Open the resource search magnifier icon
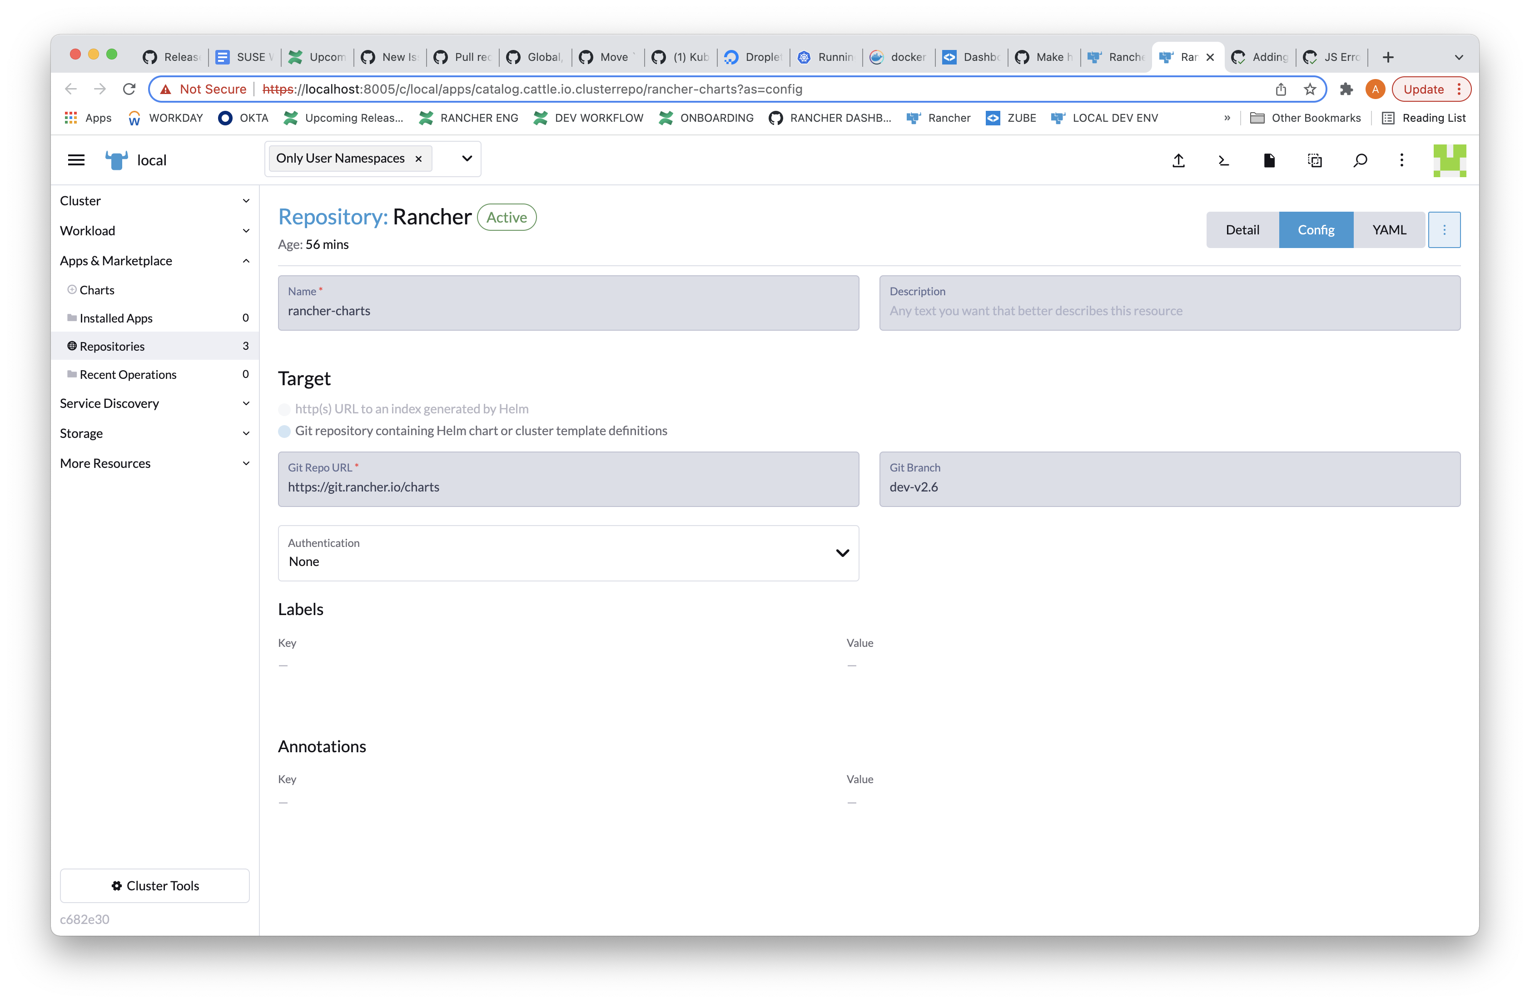The width and height of the screenshot is (1530, 1003). [x=1360, y=160]
